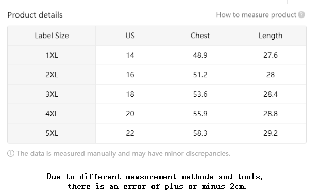The height and width of the screenshot is (192, 320).
Task: Open the How to measure product link
Action: click(x=256, y=15)
